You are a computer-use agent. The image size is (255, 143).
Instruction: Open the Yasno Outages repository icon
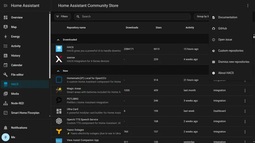pyautogui.click(x=59, y=132)
